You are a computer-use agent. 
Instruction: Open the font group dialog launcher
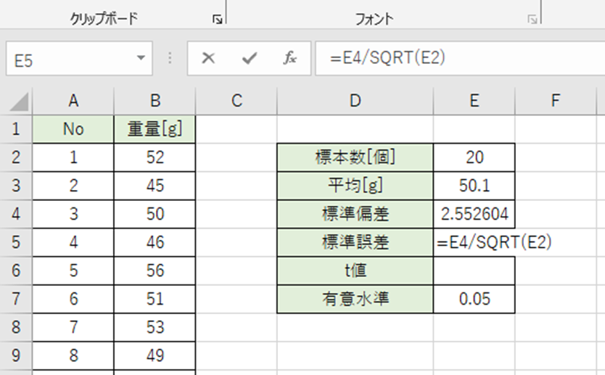pos(533,20)
